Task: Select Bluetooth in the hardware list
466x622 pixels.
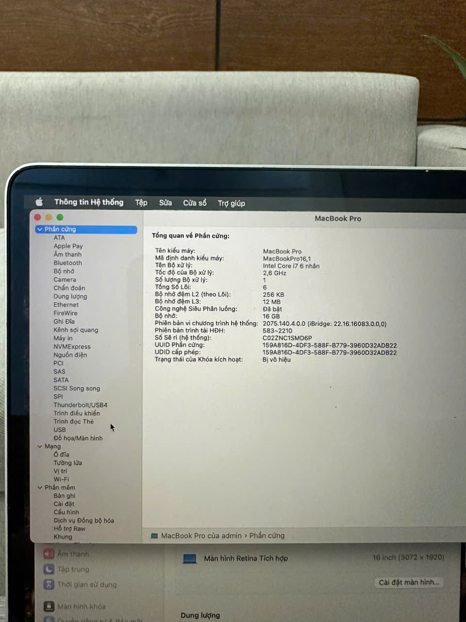Action: coord(67,263)
